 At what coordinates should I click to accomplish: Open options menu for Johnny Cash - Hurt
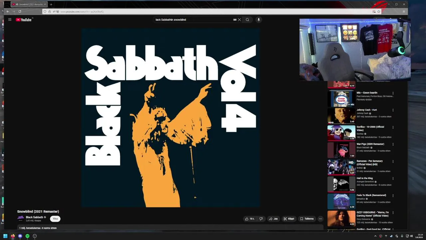pos(393,110)
